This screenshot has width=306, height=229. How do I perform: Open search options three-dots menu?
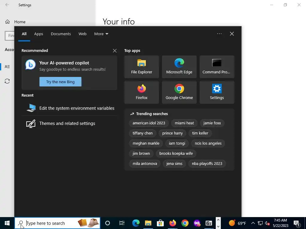coord(219,34)
